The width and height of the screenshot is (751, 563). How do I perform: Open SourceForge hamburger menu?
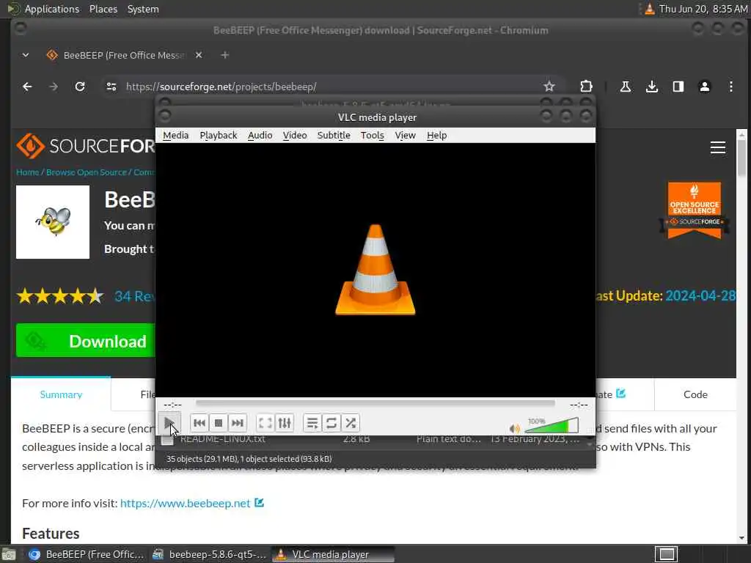click(x=717, y=147)
